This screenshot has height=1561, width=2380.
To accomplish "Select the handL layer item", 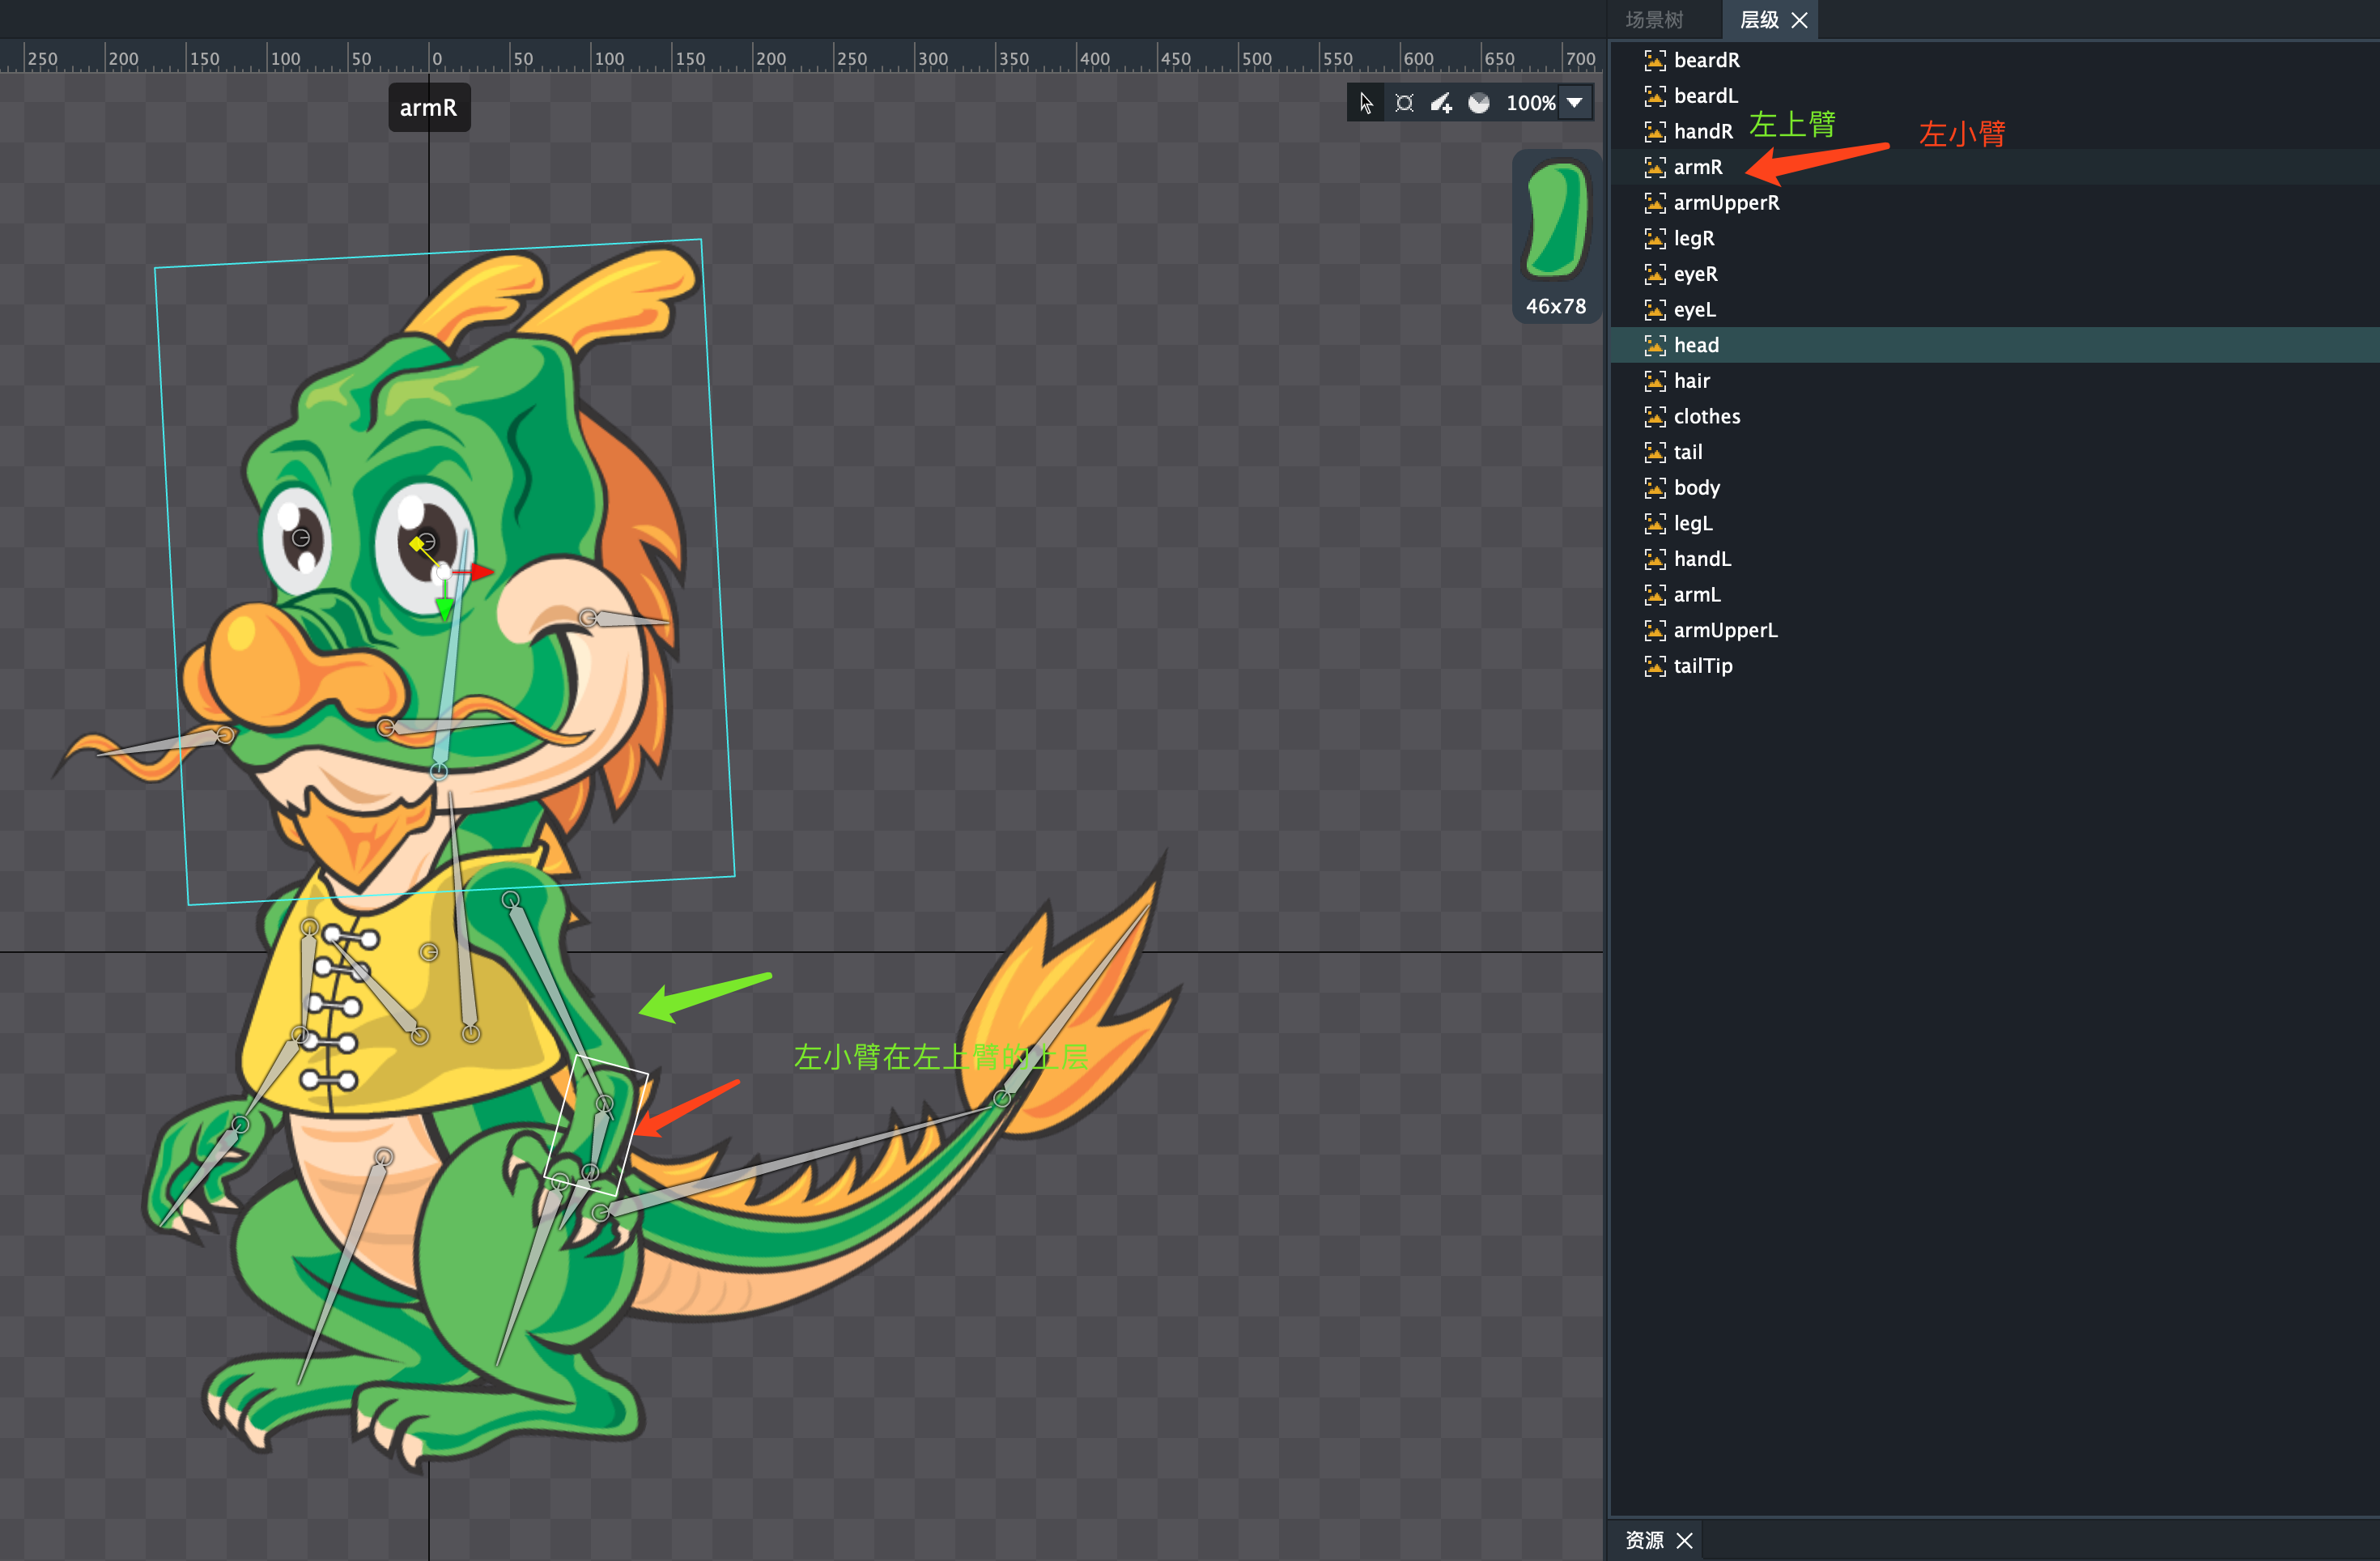I will 1702,559.
